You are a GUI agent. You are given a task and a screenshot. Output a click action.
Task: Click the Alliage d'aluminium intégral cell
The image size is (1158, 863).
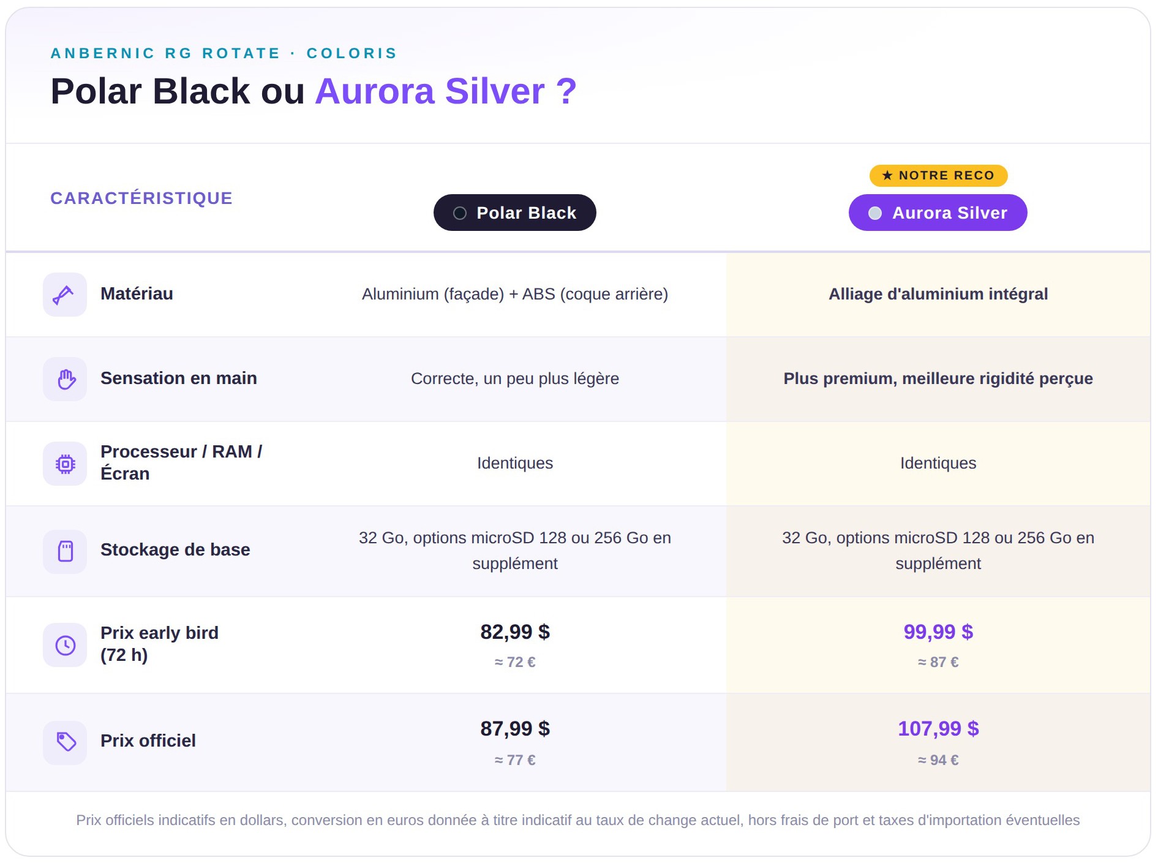coord(938,294)
